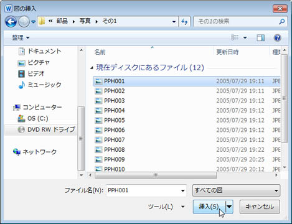Click the file list scroll right arrow
292x224 pixels.
[x=276, y=175]
